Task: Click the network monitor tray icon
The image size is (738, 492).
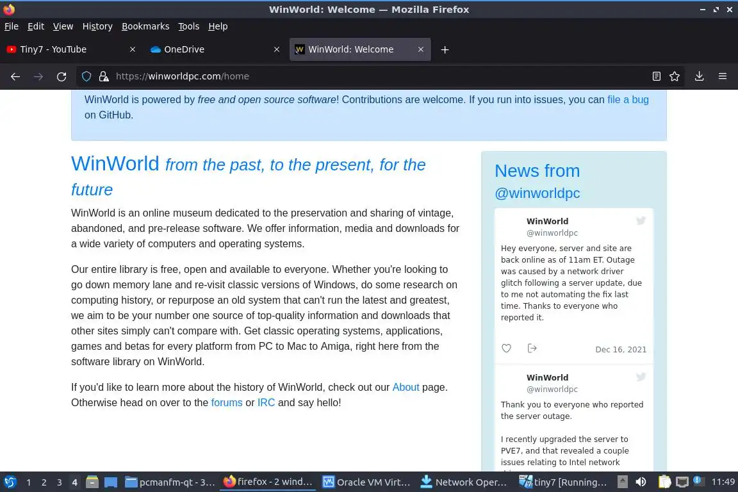Action: [x=682, y=482]
